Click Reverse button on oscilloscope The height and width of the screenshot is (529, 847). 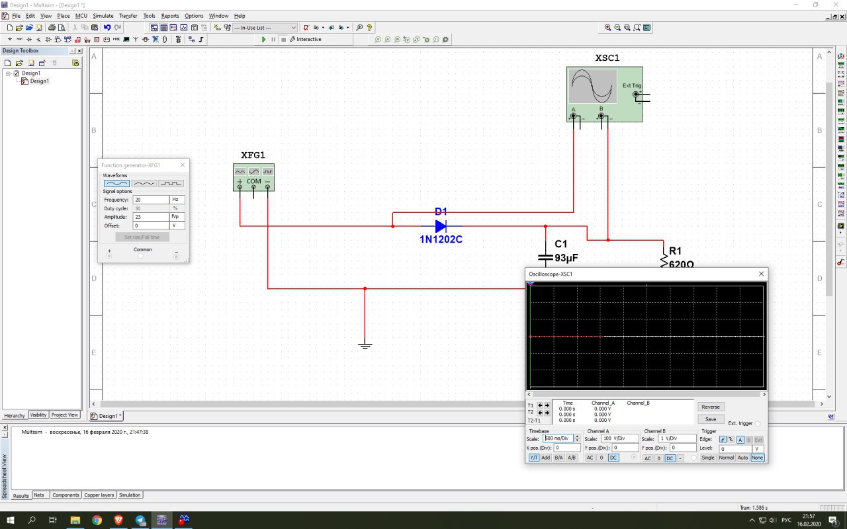711,407
